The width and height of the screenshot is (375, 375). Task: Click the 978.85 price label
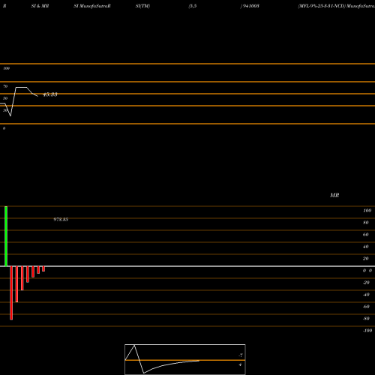[x=61, y=220]
